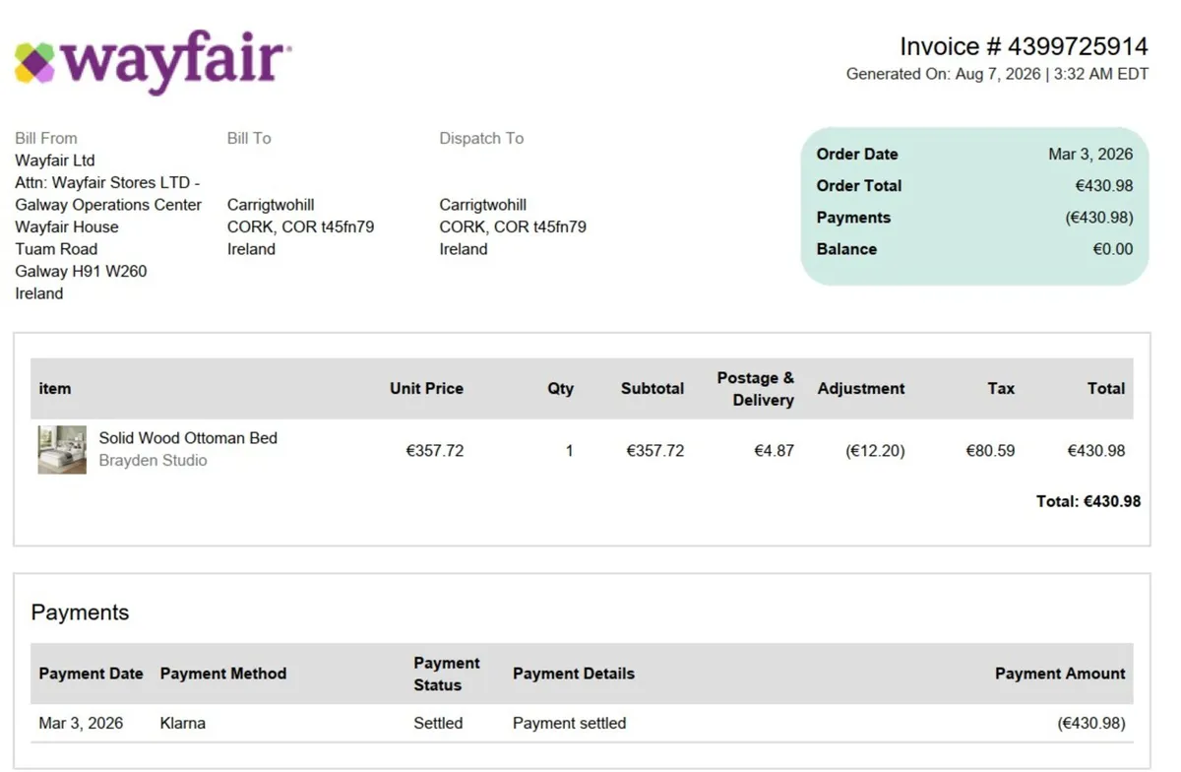1181x772 pixels.
Task: Open the Solid Wood Ottoman Bed thumbnail
Action: click(62, 449)
